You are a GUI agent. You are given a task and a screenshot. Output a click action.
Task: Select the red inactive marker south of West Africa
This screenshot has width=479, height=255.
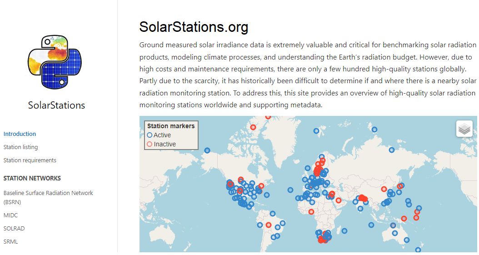coord(311,211)
